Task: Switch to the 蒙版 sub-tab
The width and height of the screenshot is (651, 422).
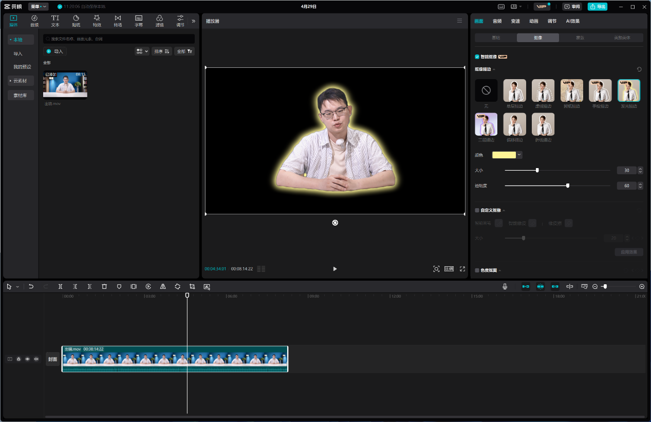Action: pos(580,38)
